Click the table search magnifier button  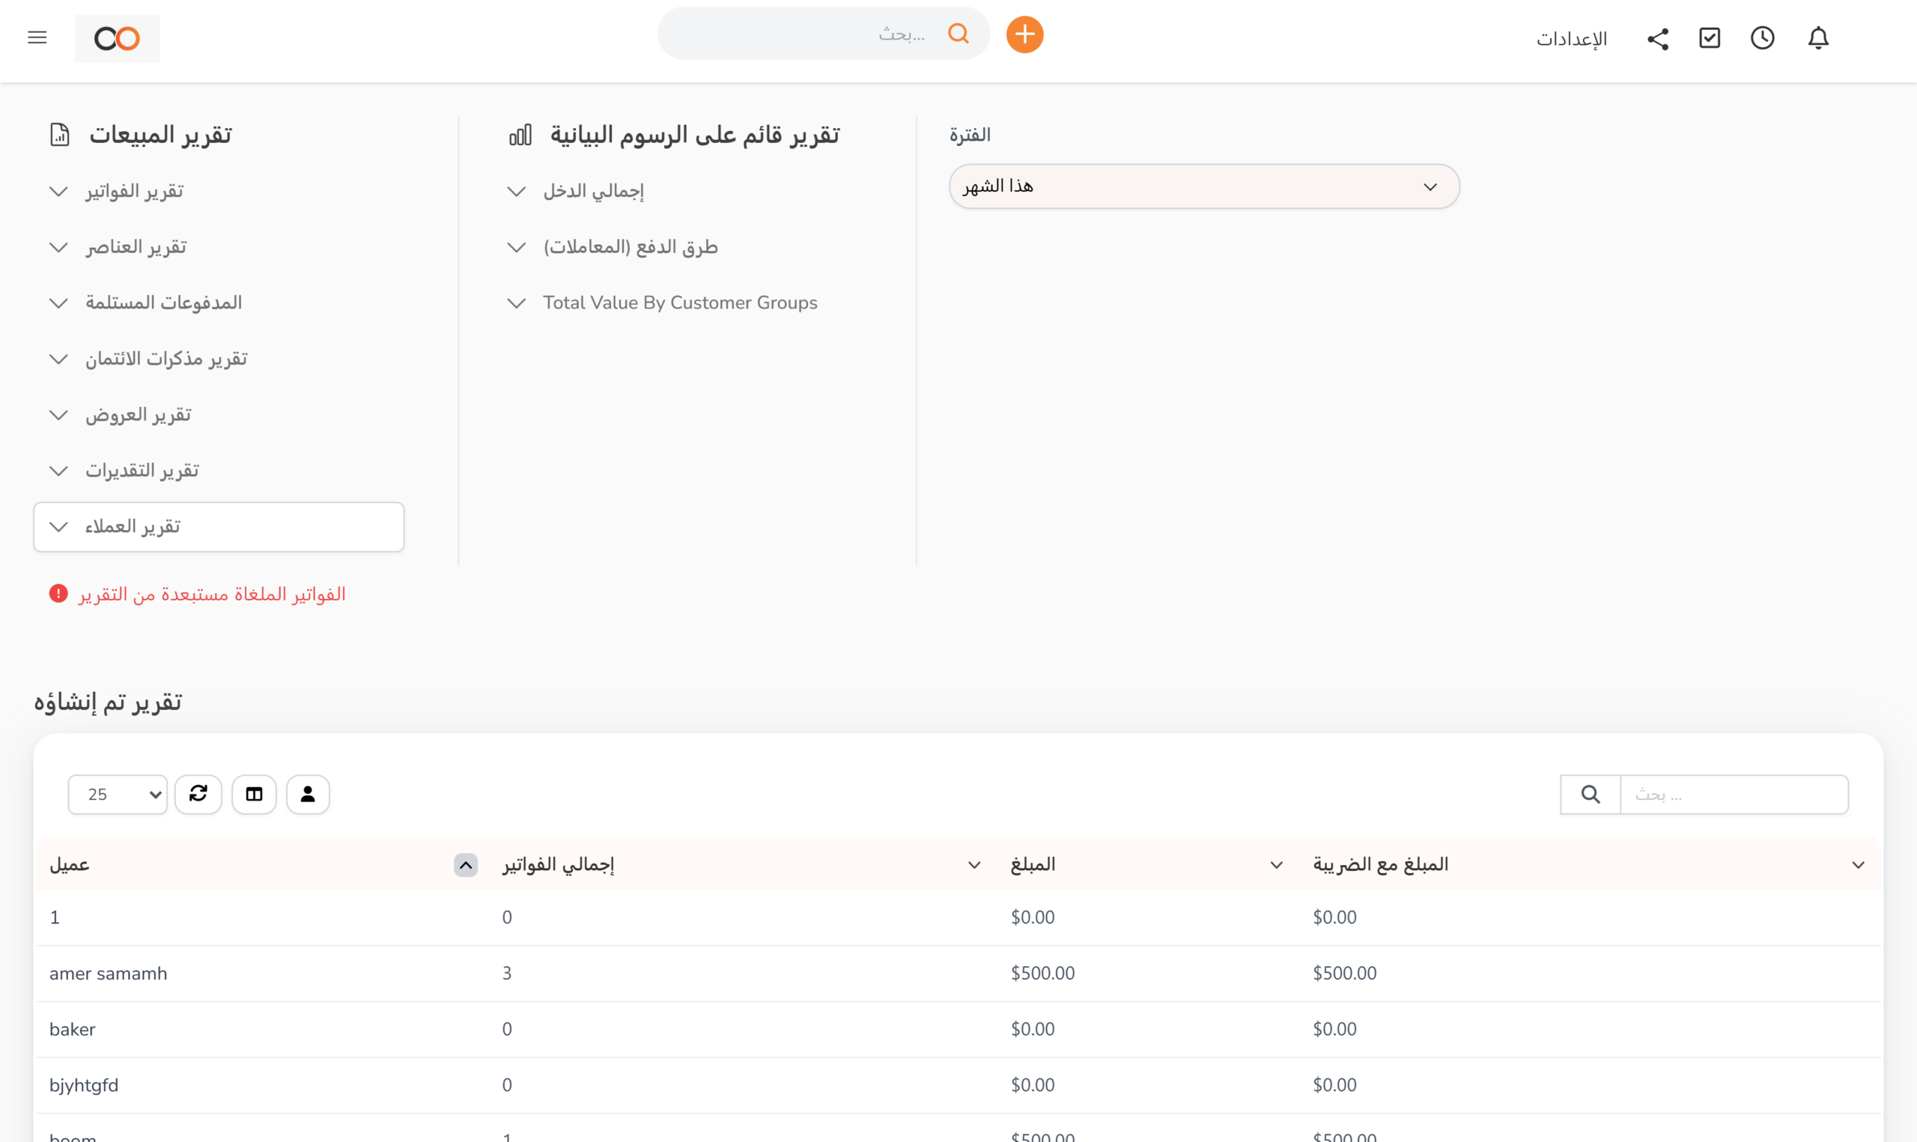coord(1589,793)
